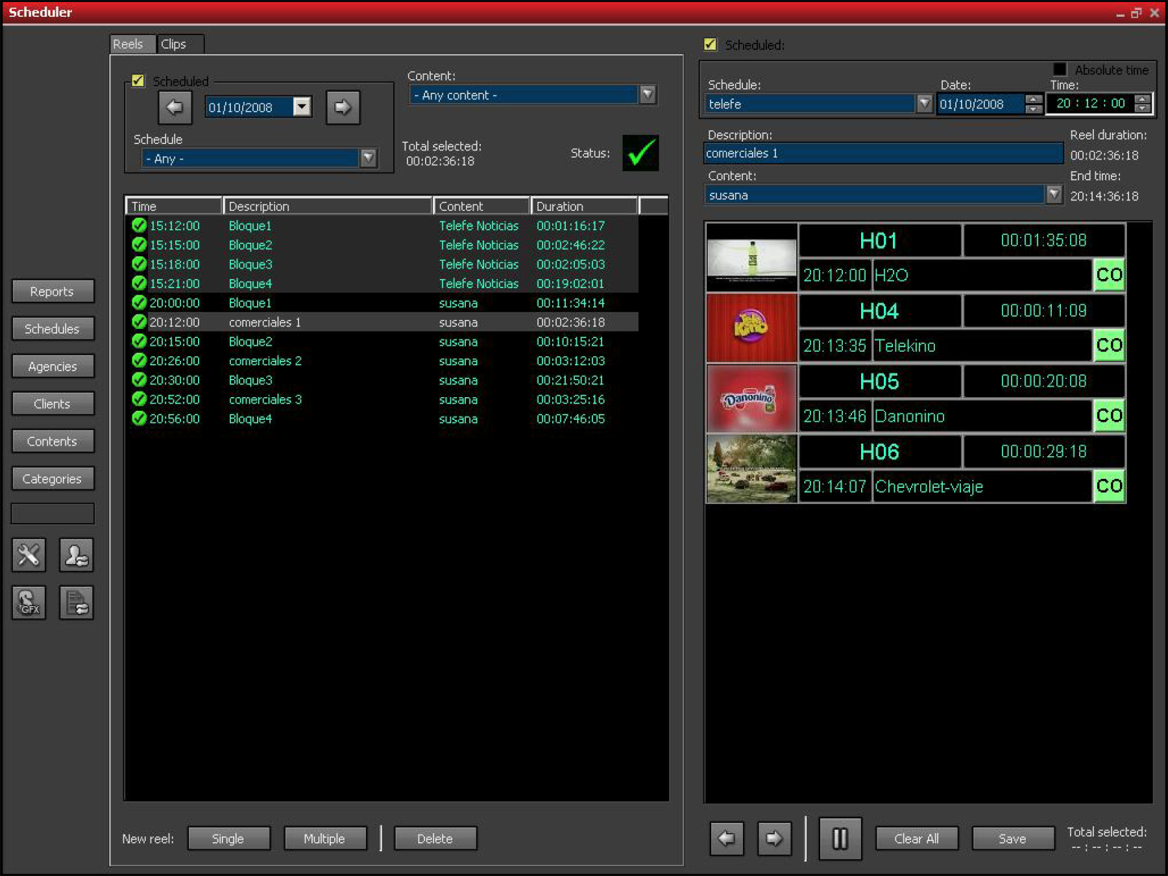
Task: Move clip forward with bottom right arrow
Action: pyautogui.click(x=774, y=838)
